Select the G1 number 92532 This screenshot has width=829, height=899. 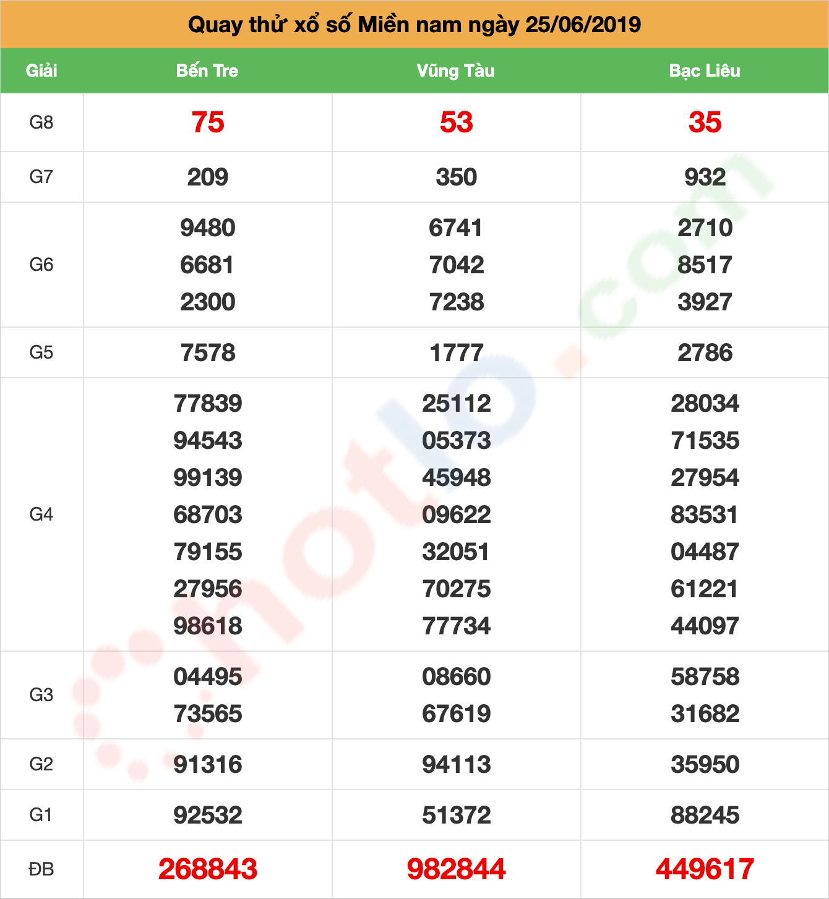coord(208,816)
